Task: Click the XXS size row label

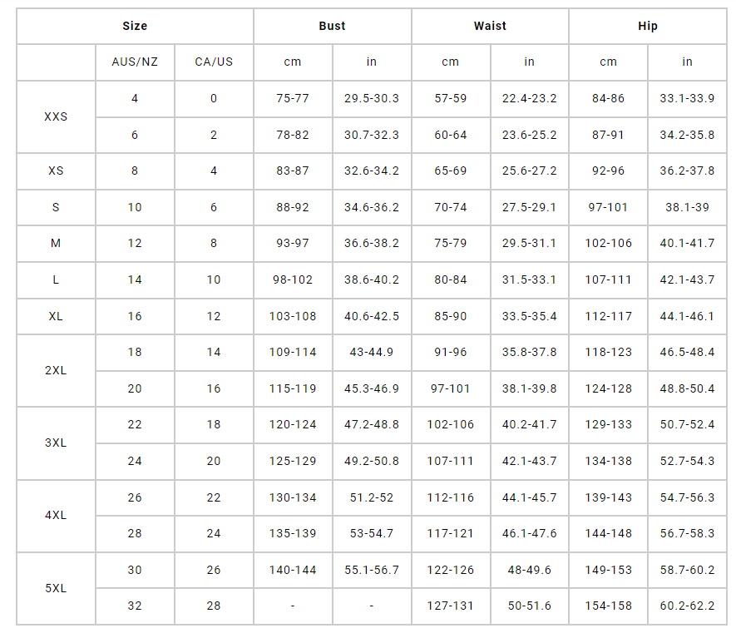Action: point(56,116)
